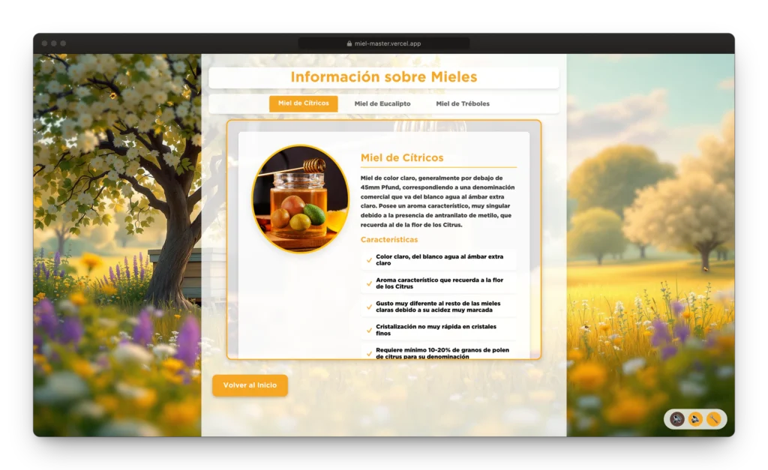Click the Características subheading
768x470 pixels.
[x=389, y=239]
